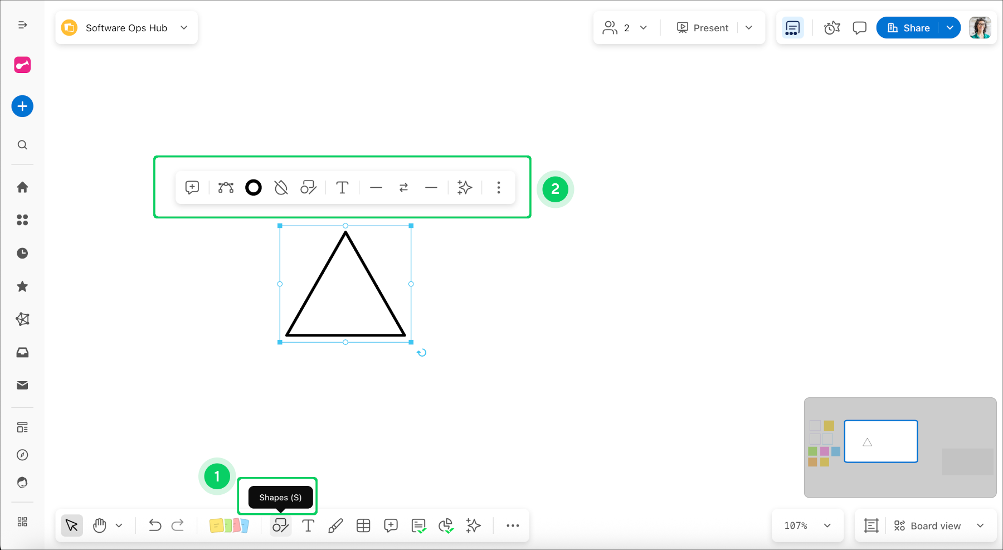Open Canva AI sparkle tool on the shape toolbar
Image resolution: width=1003 pixels, height=550 pixels.
click(x=465, y=187)
